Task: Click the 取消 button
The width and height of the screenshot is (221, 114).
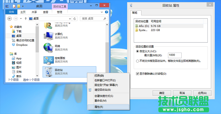Action: coord(182,93)
